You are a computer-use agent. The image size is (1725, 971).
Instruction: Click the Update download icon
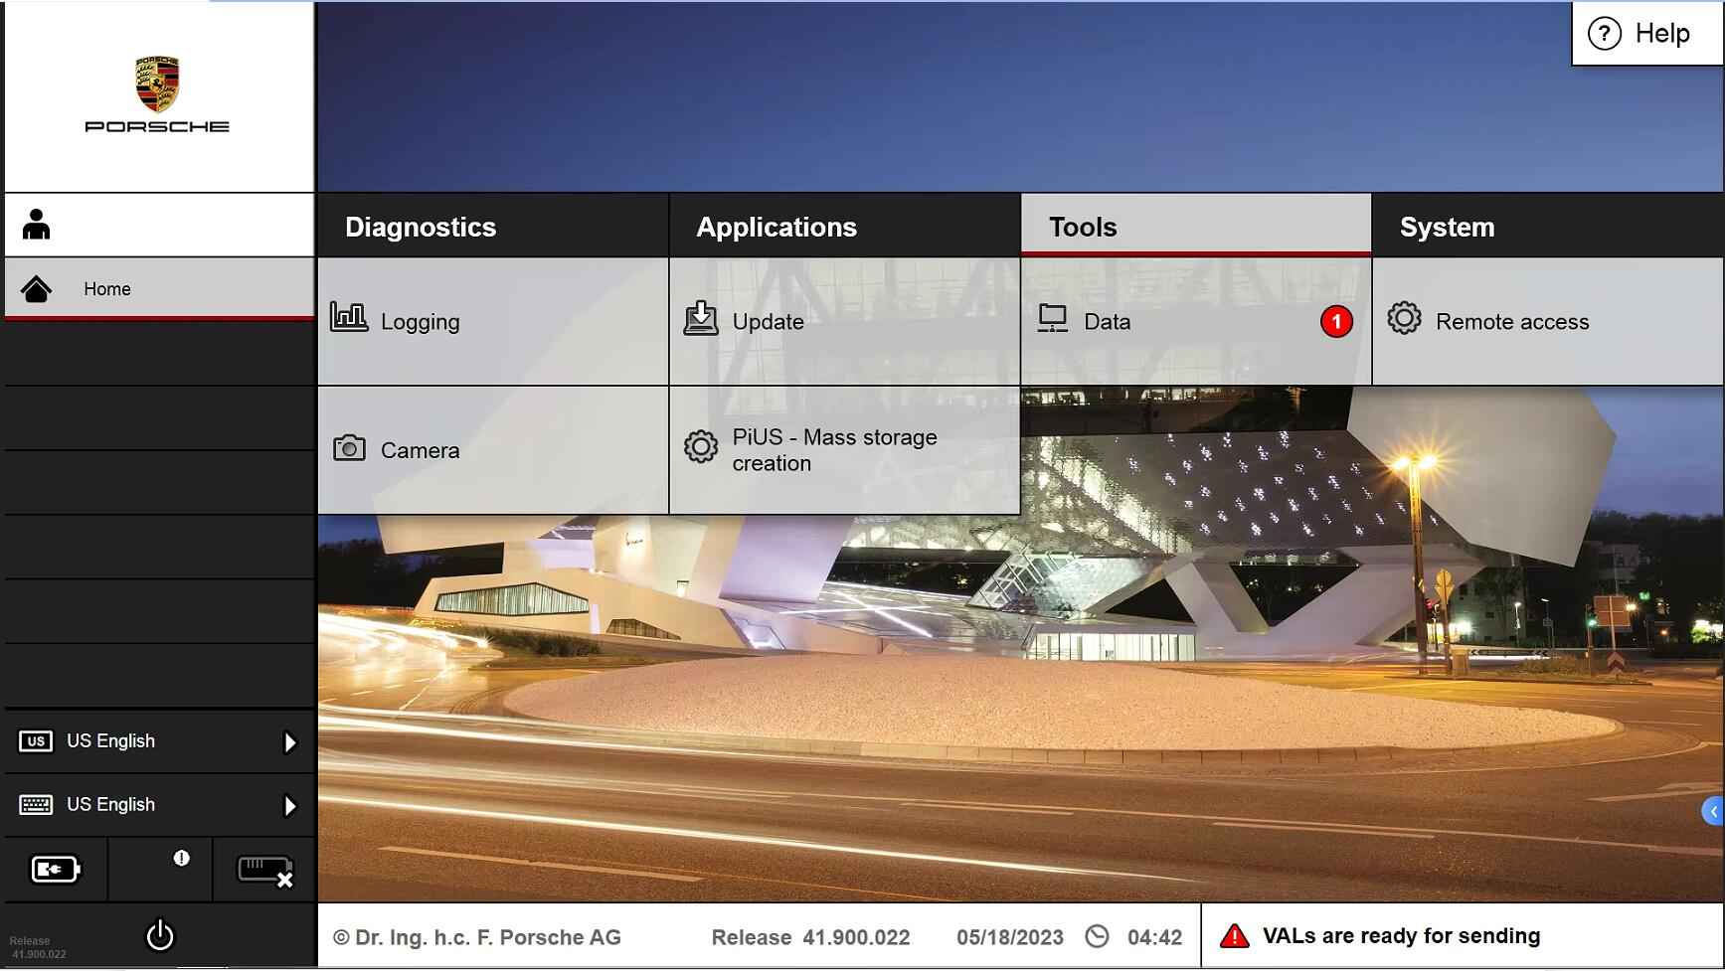click(x=701, y=319)
